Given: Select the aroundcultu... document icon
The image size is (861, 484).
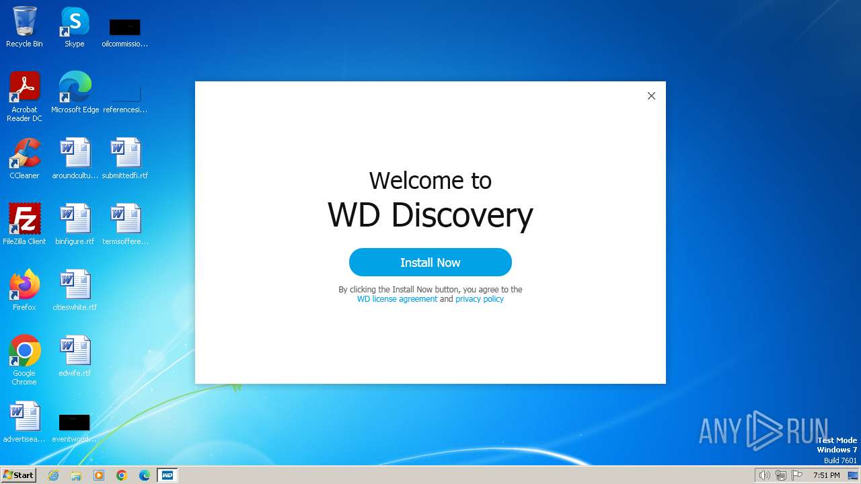Looking at the screenshot, I should pos(75,159).
